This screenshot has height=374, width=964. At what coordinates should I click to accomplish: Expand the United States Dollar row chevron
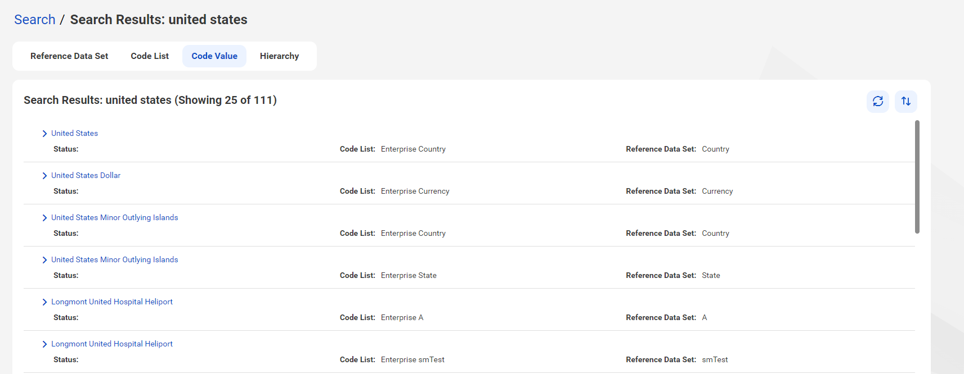click(x=44, y=176)
